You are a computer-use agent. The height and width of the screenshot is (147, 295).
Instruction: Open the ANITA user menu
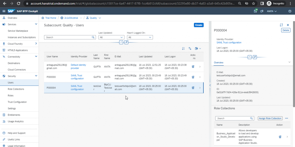(x=272, y=11)
